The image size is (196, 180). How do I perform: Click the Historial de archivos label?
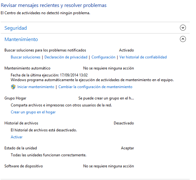tap(21, 123)
